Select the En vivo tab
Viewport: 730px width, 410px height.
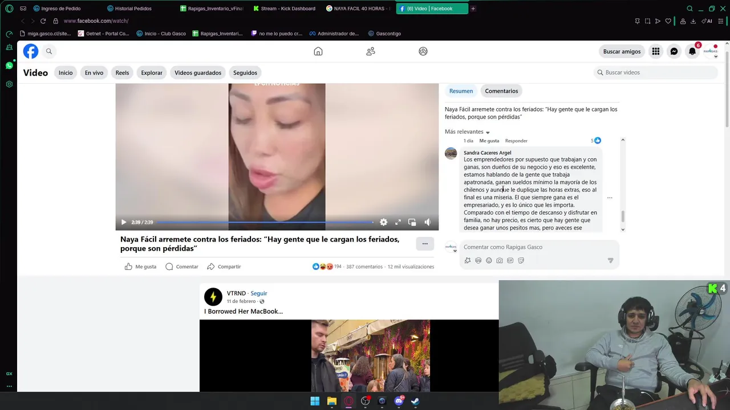pos(94,73)
